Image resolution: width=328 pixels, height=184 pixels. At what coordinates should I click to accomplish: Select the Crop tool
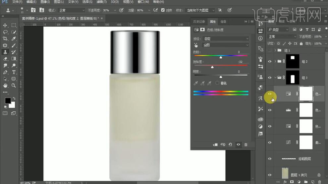pos(5,39)
